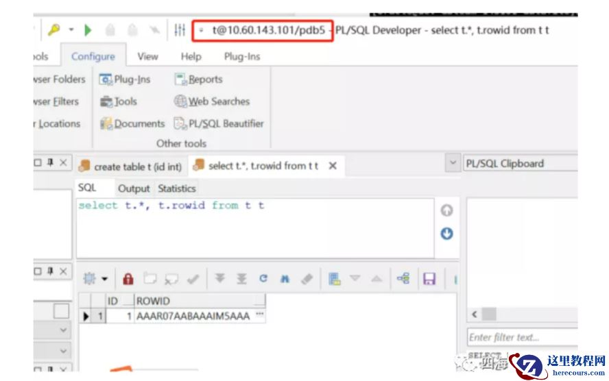Open Documents configuration

(132, 124)
